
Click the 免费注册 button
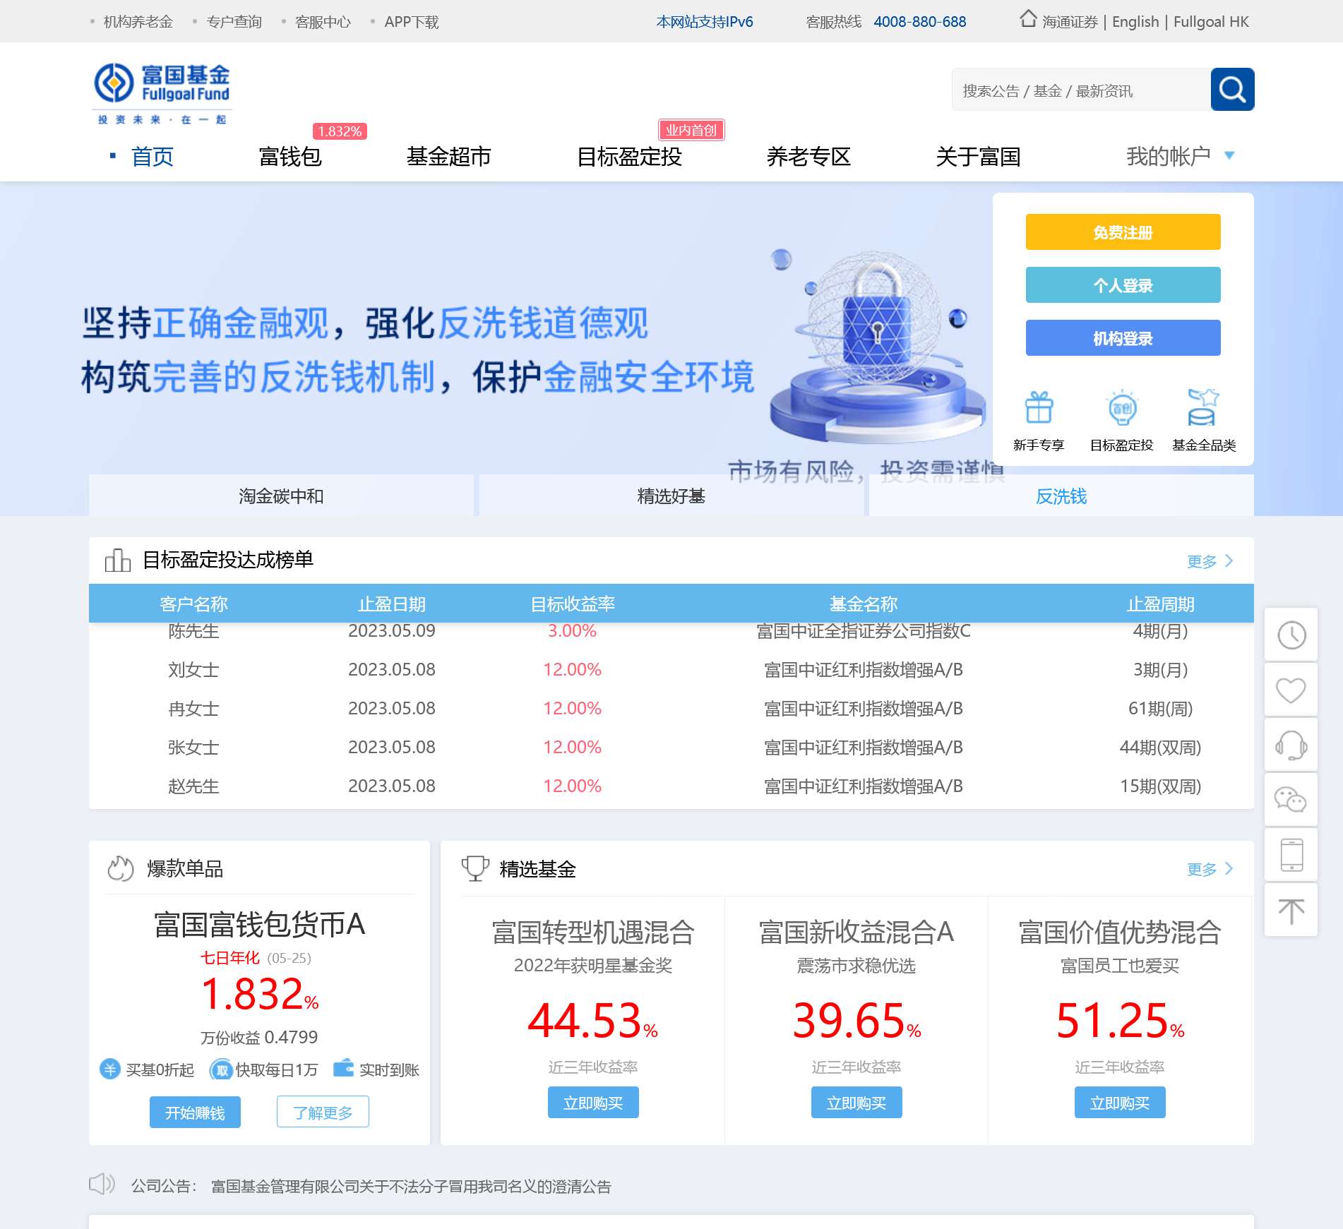1123,232
